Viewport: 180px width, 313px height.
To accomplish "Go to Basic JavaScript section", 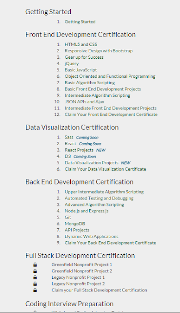I will coord(80,70).
